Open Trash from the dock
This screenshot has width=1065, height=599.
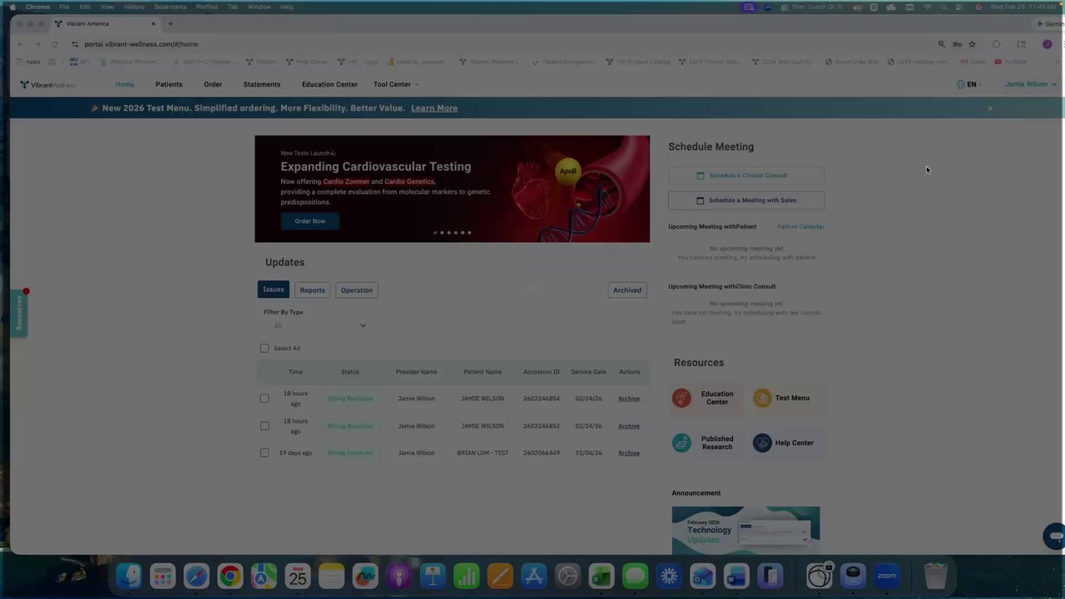935,576
